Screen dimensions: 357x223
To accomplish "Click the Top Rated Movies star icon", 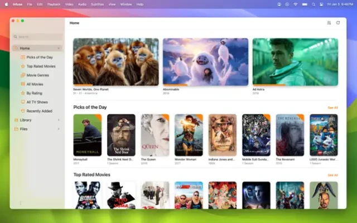I will [22, 66].
